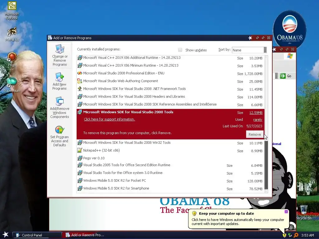319x239 pixels.
Task: Click the taskbar clock showing 3:53 AM
Action: (x=307, y=235)
